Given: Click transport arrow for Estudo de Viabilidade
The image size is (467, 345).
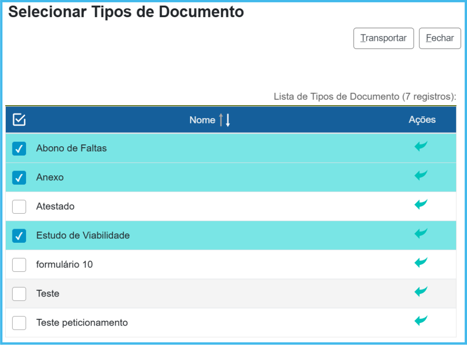Looking at the screenshot, I should (x=421, y=233).
